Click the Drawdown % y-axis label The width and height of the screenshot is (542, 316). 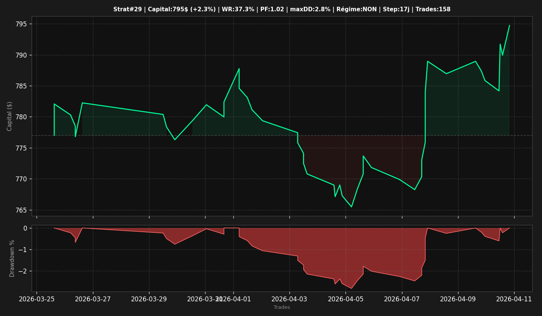pos(12,258)
